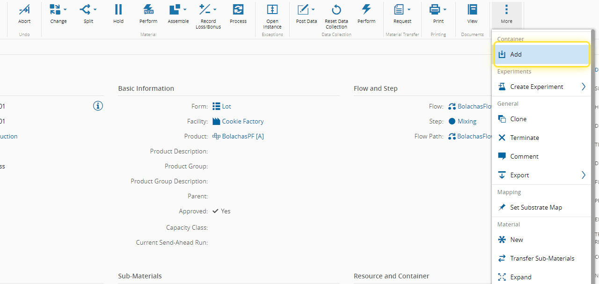Expand the Export submenu
Screen dimensions: 599x284
[584, 175]
